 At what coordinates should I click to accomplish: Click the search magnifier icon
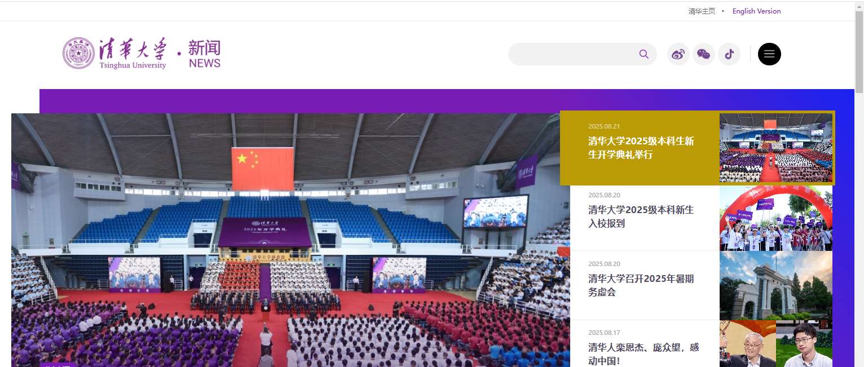pyautogui.click(x=644, y=54)
